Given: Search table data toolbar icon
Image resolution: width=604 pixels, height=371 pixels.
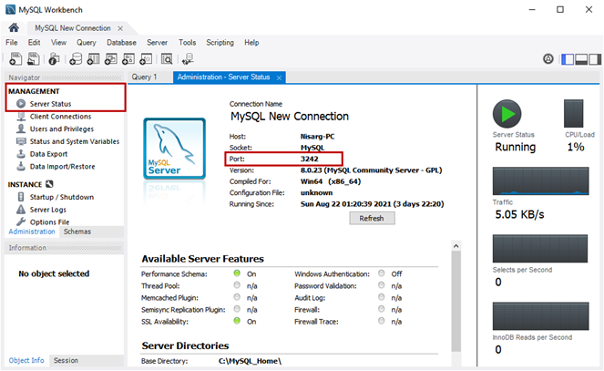Looking at the screenshot, I should pos(167,58).
